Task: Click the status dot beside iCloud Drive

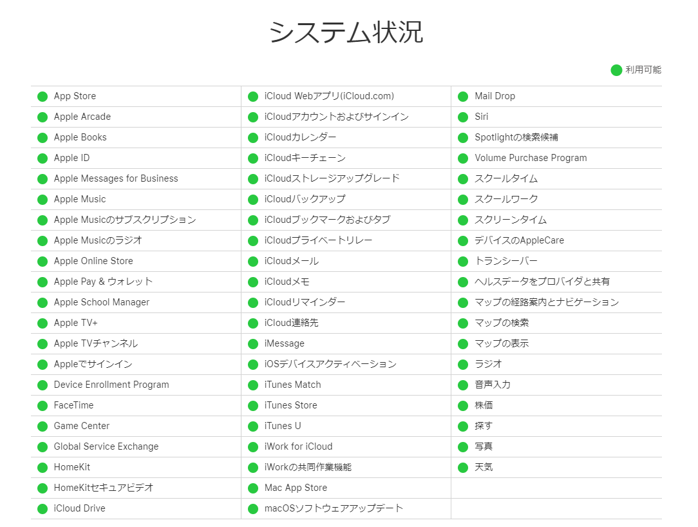Action: (42, 509)
